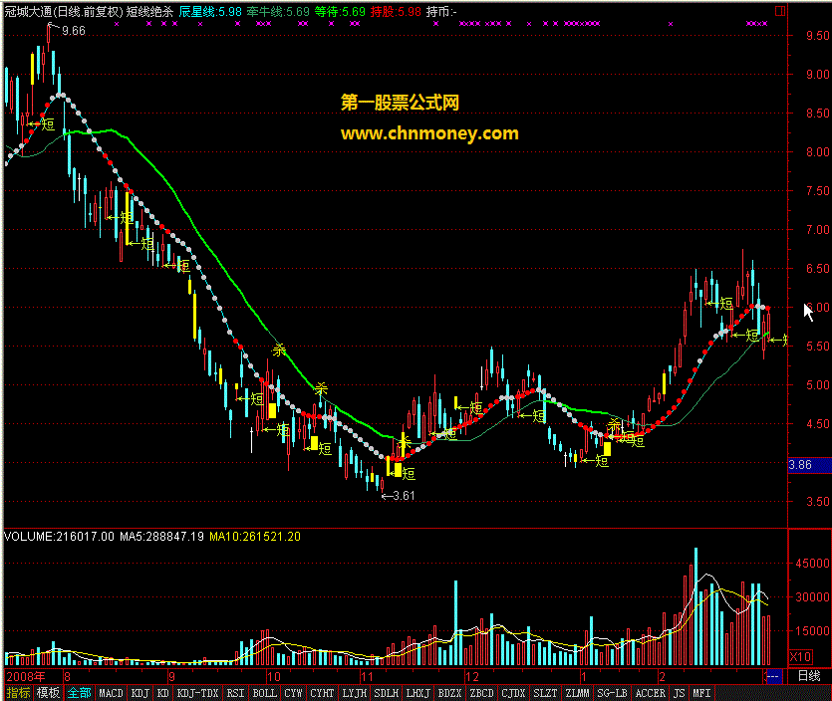This screenshot has height=701, width=832.
Task: Click month 10 on time axis
Action: point(273,677)
